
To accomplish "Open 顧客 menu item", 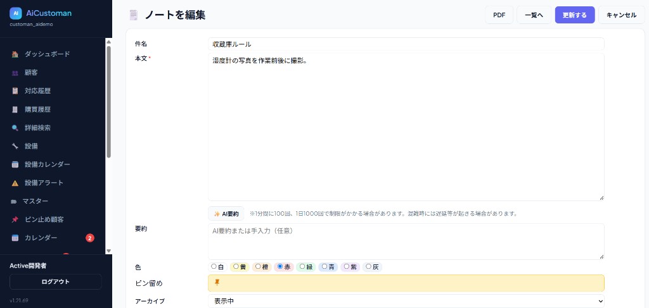I will point(31,73).
